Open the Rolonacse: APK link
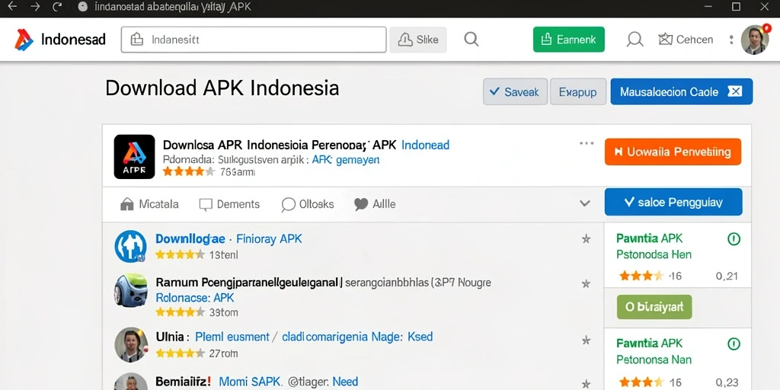Image resolution: width=780 pixels, height=390 pixels. click(194, 298)
